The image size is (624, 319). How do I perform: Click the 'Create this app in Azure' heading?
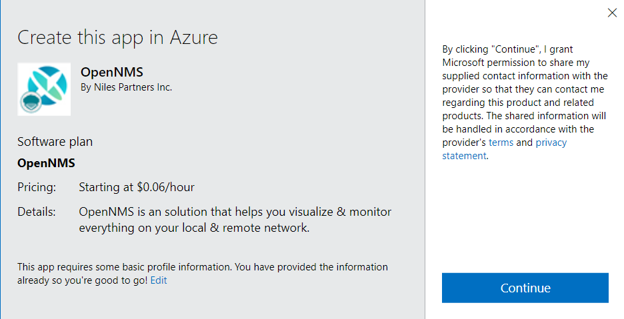click(117, 37)
